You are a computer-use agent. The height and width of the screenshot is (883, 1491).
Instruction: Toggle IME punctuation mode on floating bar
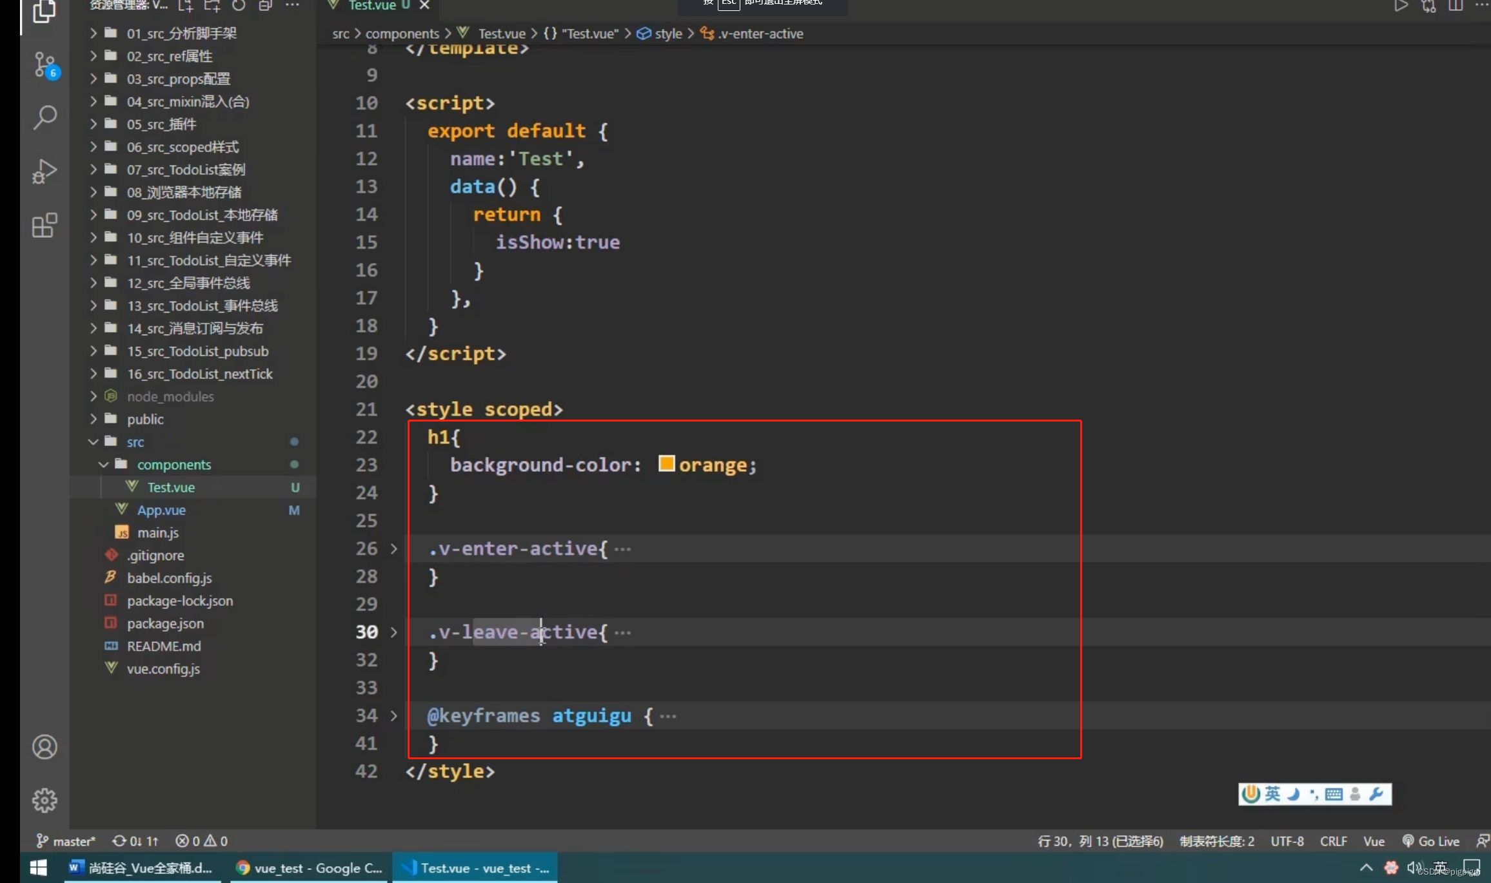[x=1314, y=794]
